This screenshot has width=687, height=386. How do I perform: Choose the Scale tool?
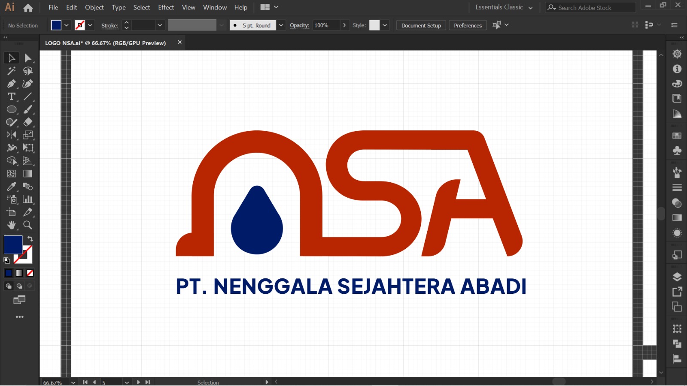point(28,135)
